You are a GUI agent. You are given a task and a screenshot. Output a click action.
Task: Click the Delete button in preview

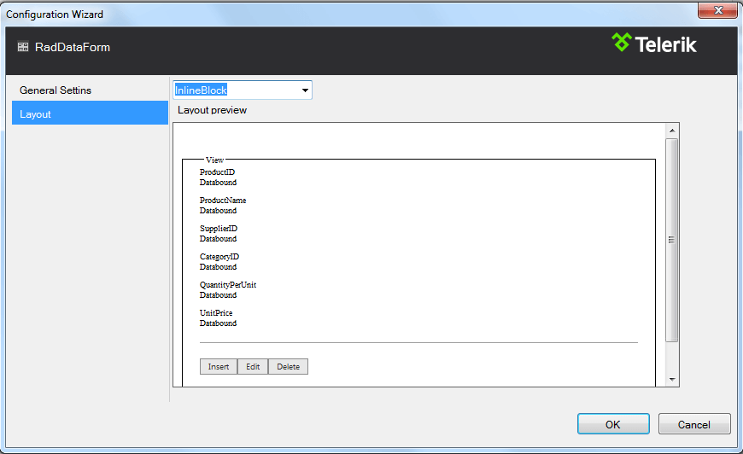pyautogui.click(x=288, y=366)
